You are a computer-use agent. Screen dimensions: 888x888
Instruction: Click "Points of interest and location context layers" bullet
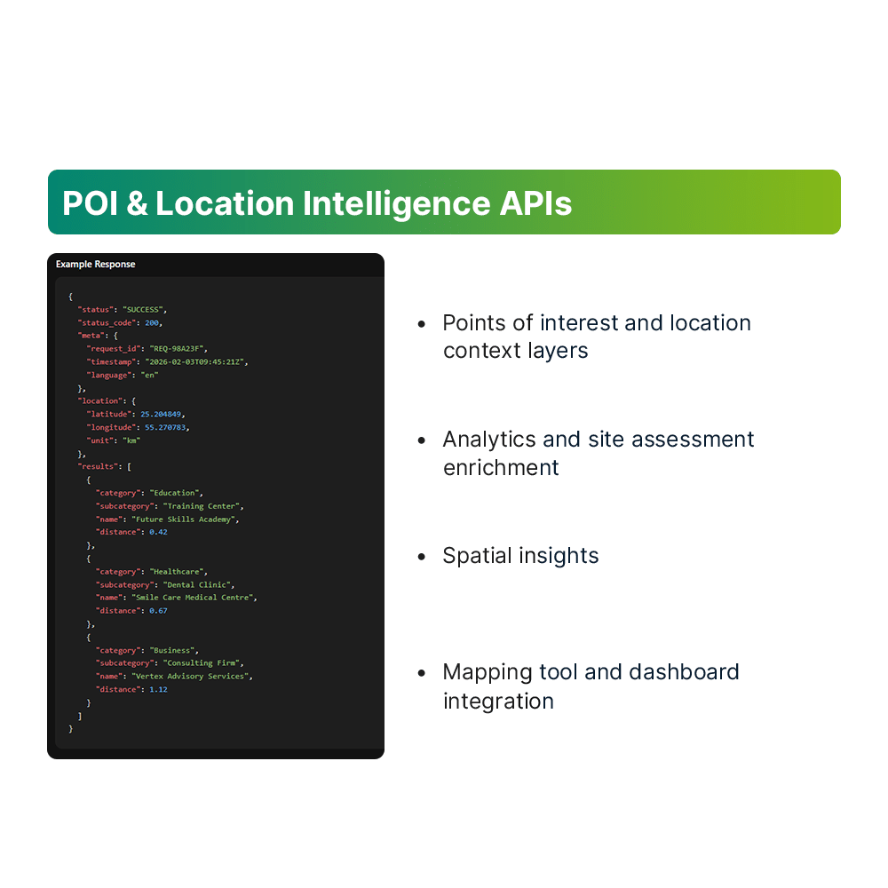pyautogui.click(x=597, y=337)
